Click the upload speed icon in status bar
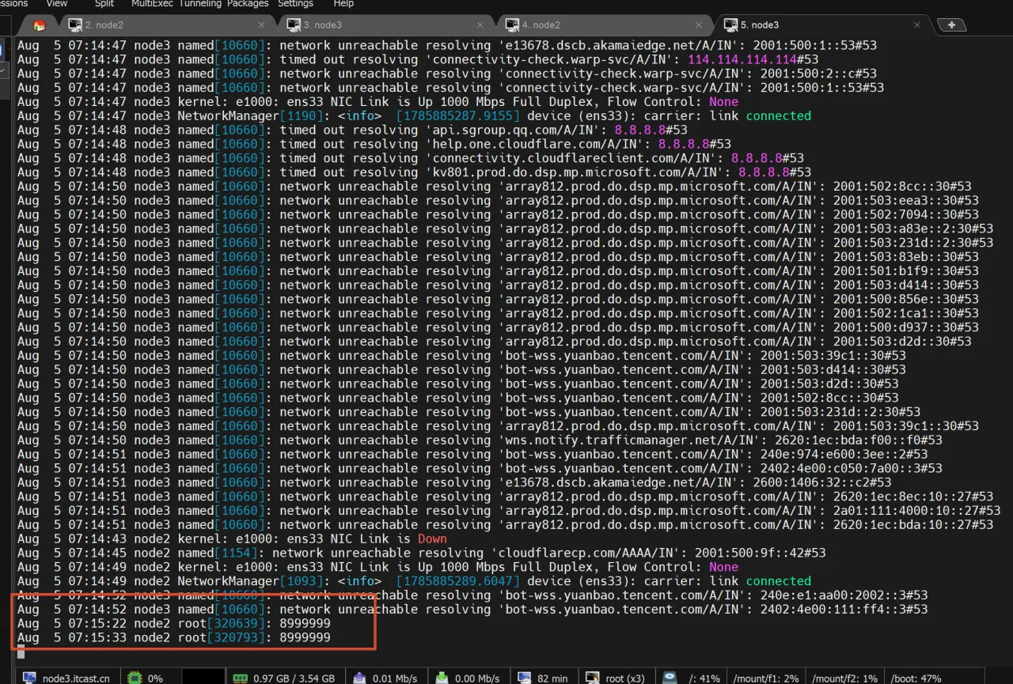This screenshot has height=684, width=1013. 360,678
